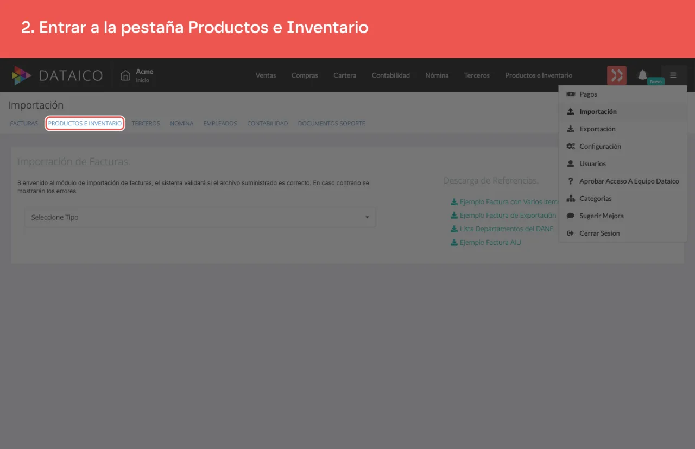Click the Configuración gears icon
Image resolution: width=695 pixels, height=449 pixels.
coord(571,146)
